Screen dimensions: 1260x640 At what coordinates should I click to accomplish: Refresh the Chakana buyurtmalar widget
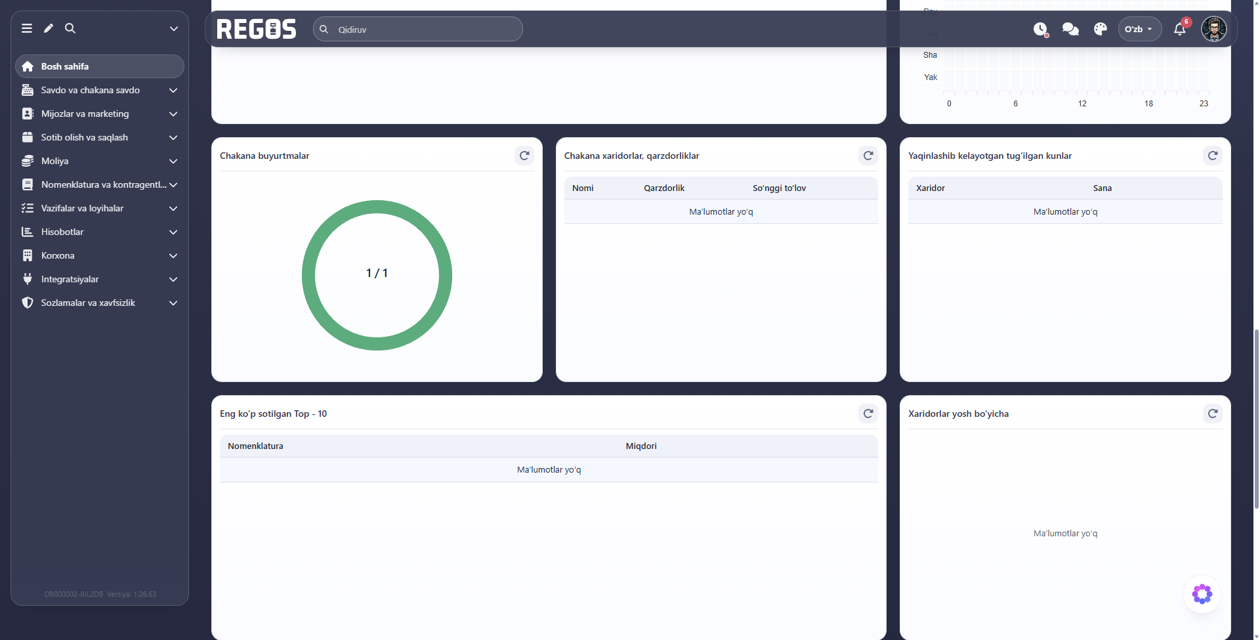524,156
